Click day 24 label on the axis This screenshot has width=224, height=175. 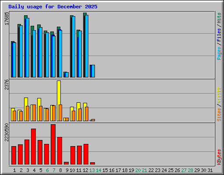(164, 170)
